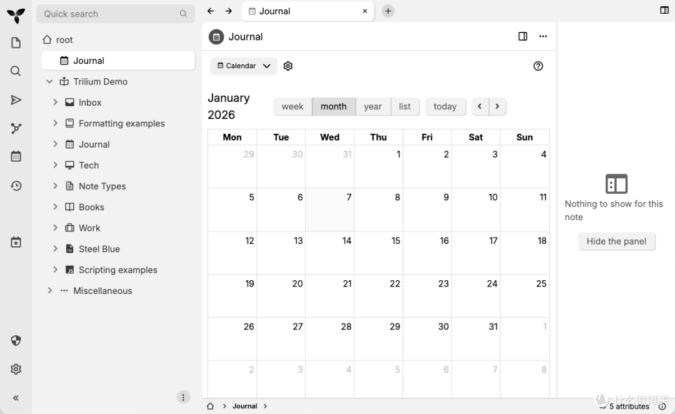Screen dimensions: 675x414
Task: Open the Books note in tree
Action: [91, 207]
